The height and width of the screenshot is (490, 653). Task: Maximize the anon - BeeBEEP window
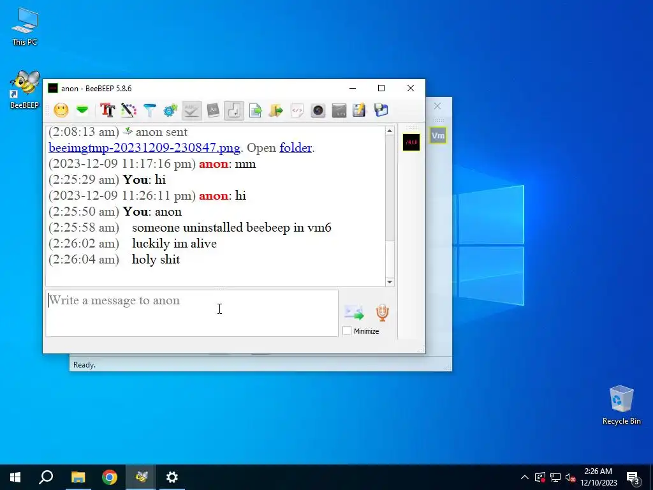[381, 88]
